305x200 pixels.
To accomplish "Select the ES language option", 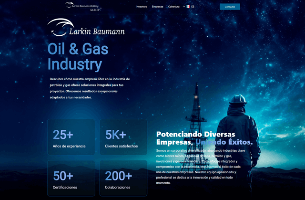I will [x=193, y=7].
